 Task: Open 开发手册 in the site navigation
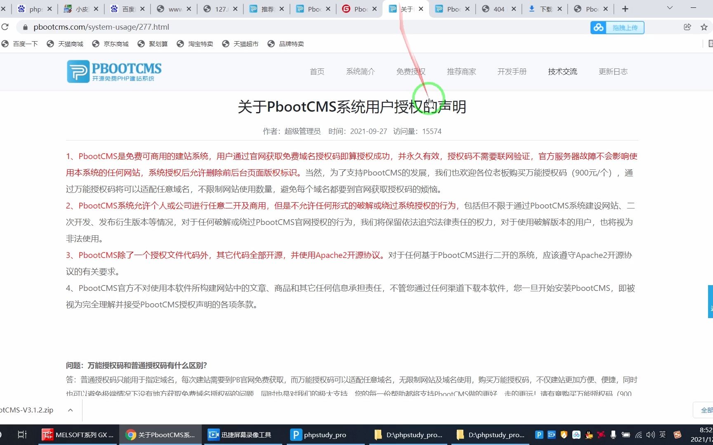click(x=512, y=72)
